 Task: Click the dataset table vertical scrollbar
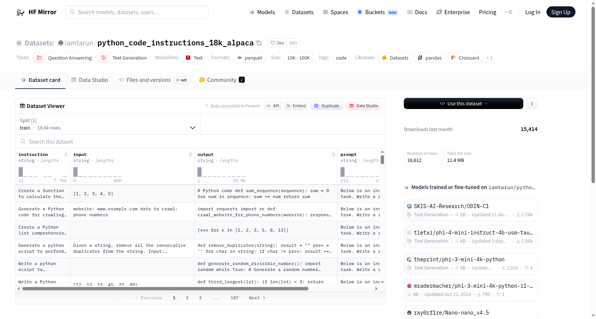[382, 160]
